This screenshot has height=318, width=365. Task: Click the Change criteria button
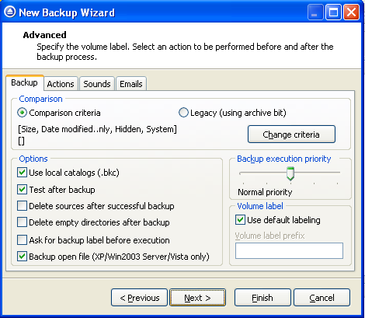point(291,135)
